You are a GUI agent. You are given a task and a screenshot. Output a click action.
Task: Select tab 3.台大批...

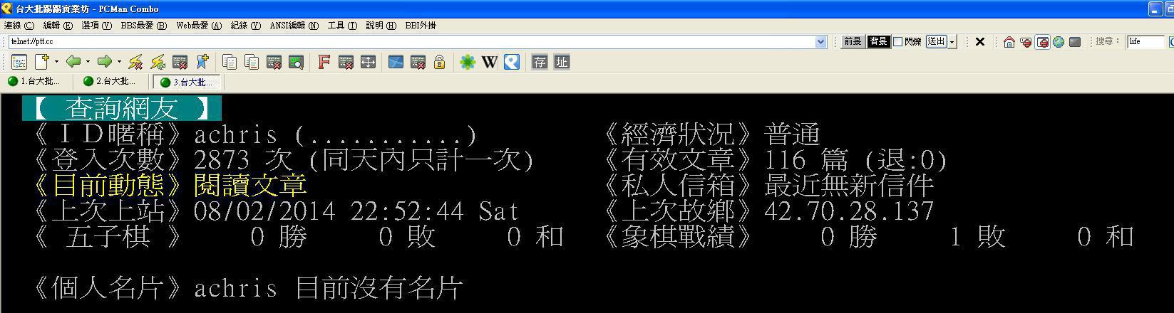(188, 82)
